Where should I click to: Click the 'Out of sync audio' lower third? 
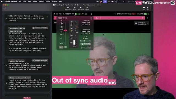[80, 80]
